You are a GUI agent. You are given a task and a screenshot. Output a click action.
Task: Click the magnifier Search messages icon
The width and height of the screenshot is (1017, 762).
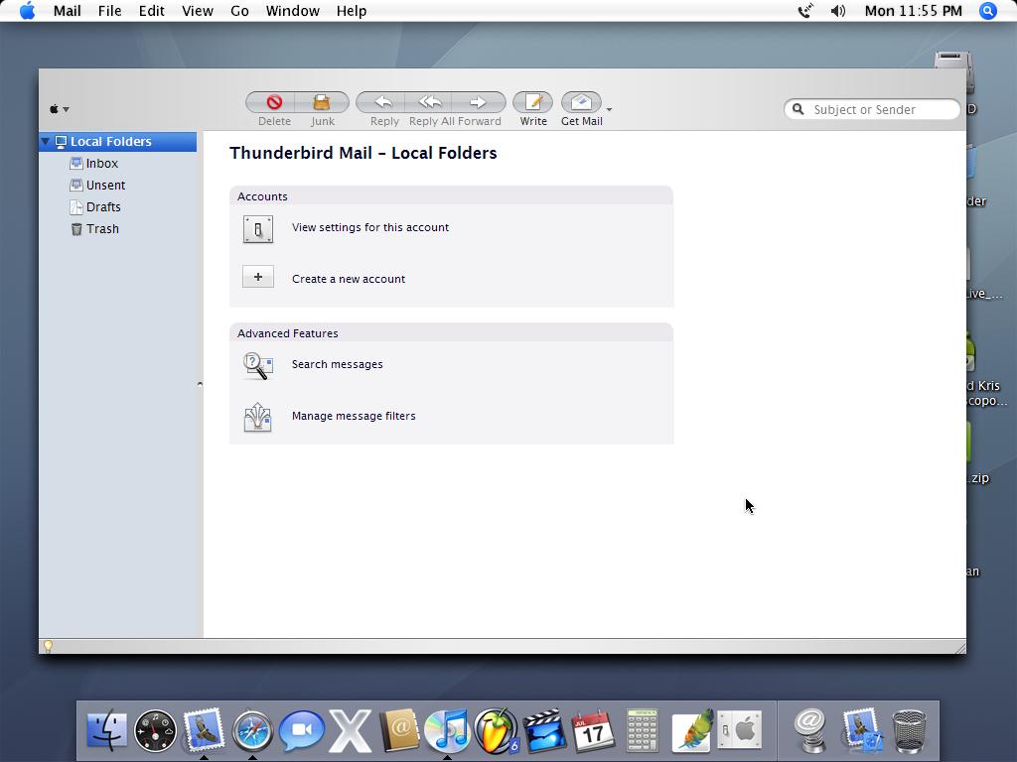tap(258, 365)
